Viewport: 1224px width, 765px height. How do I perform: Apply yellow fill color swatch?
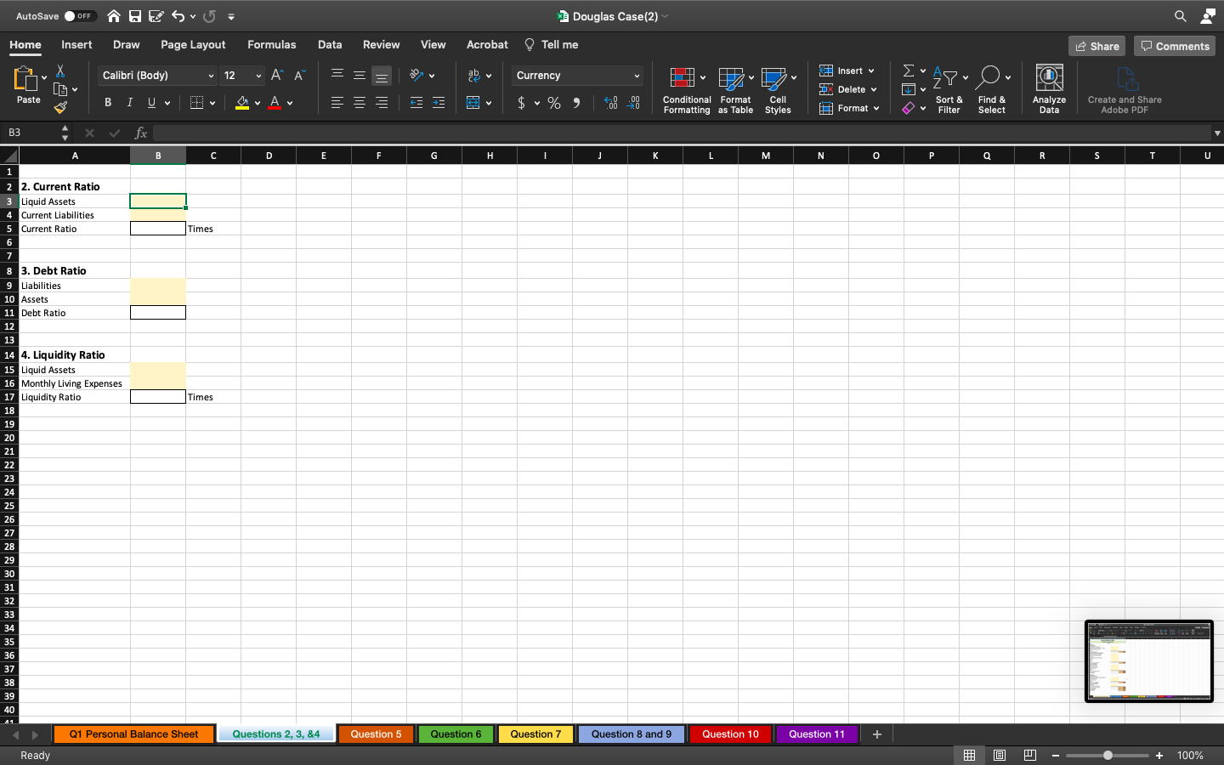242,103
